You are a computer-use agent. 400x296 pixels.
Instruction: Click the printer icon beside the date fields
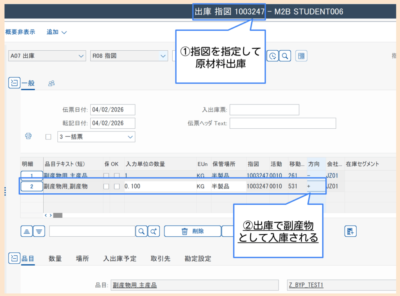(x=28, y=136)
